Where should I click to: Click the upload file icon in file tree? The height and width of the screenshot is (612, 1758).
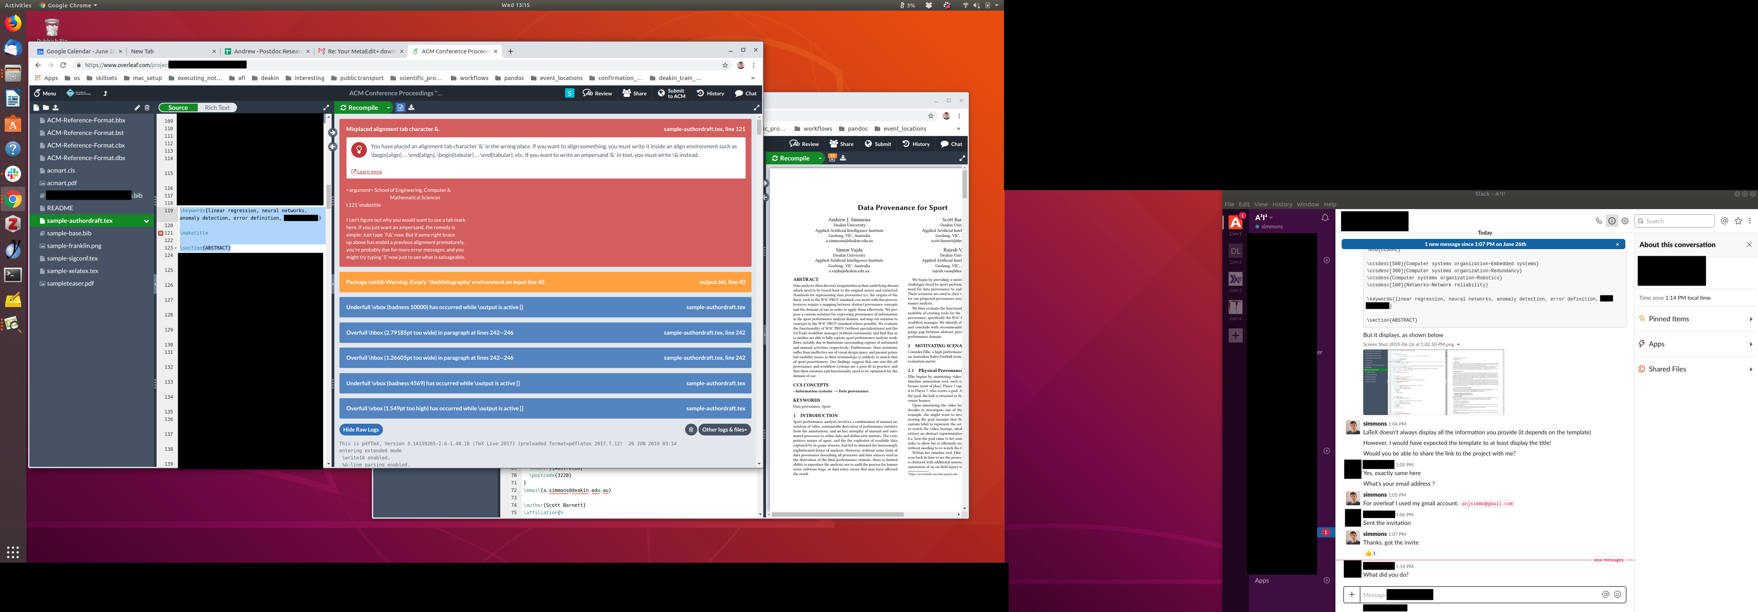(x=56, y=108)
